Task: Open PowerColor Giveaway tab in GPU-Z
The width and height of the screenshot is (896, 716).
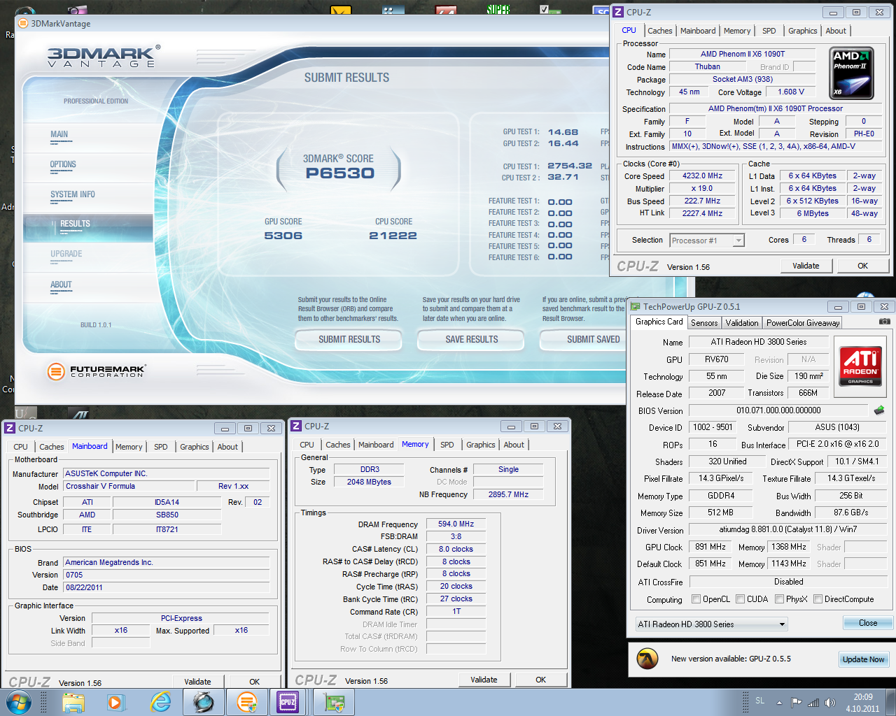Action: 802,323
